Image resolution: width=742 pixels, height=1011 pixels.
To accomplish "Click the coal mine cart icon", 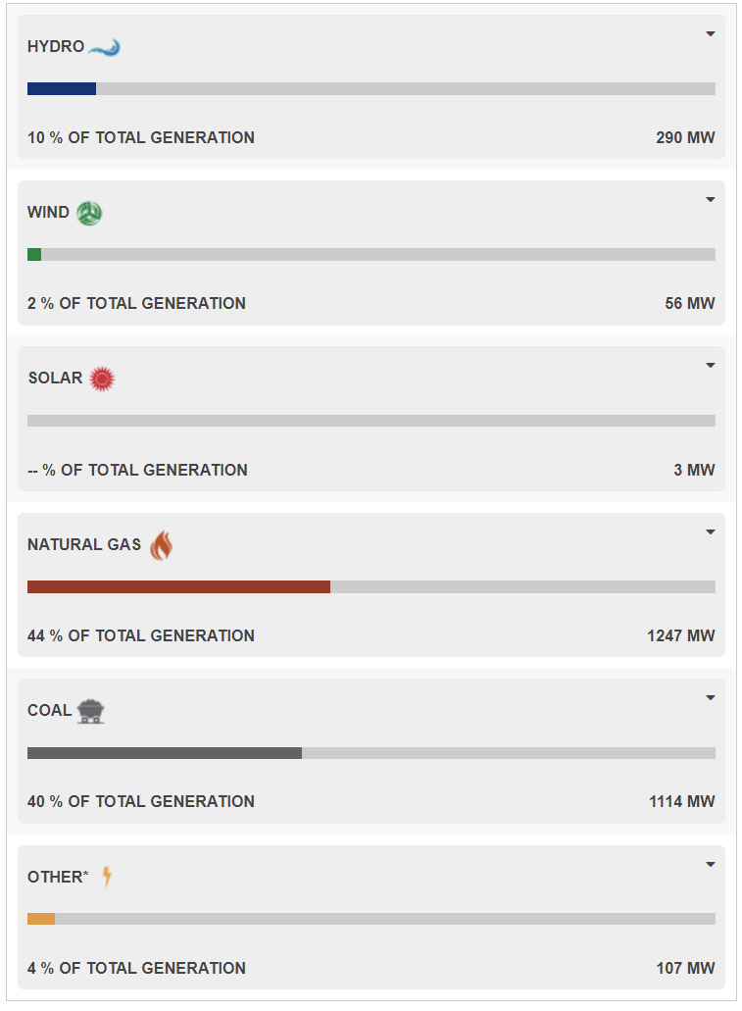I will [x=90, y=711].
